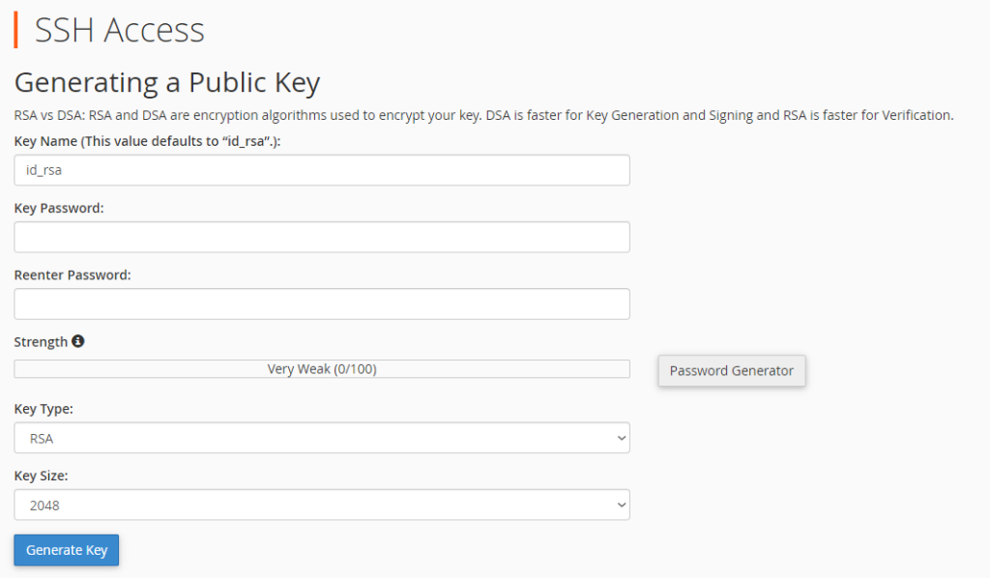The height and width of the screenshot is (578, 990).
Task: Open the Key Type dropdown
Action: click(321, 437)
